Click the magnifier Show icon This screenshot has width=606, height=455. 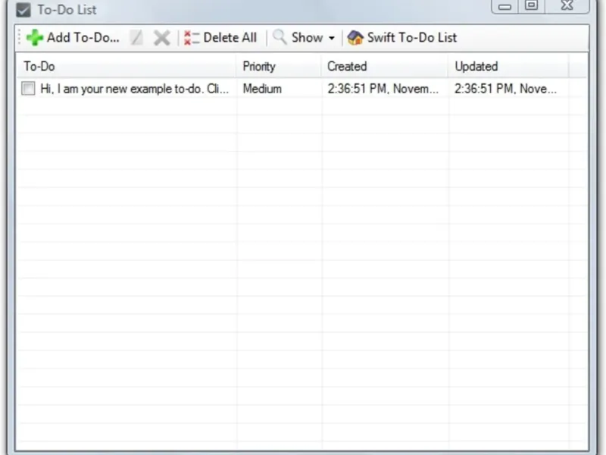[x=280, y=37]
